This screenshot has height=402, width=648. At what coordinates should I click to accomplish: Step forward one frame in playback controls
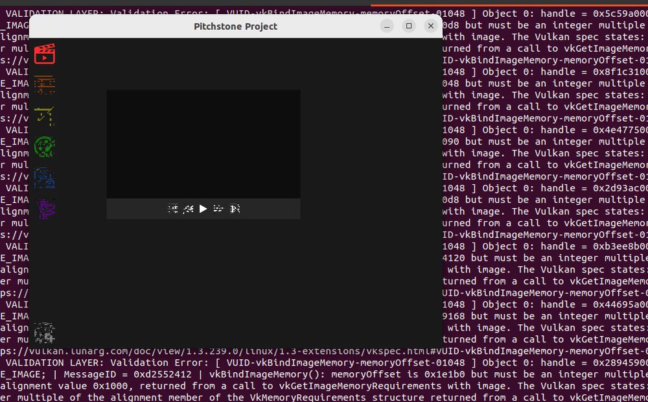[218, 209]
